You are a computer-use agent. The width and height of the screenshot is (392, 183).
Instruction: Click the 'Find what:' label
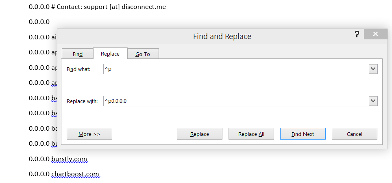pyautogui.click(x=78, y=69)
